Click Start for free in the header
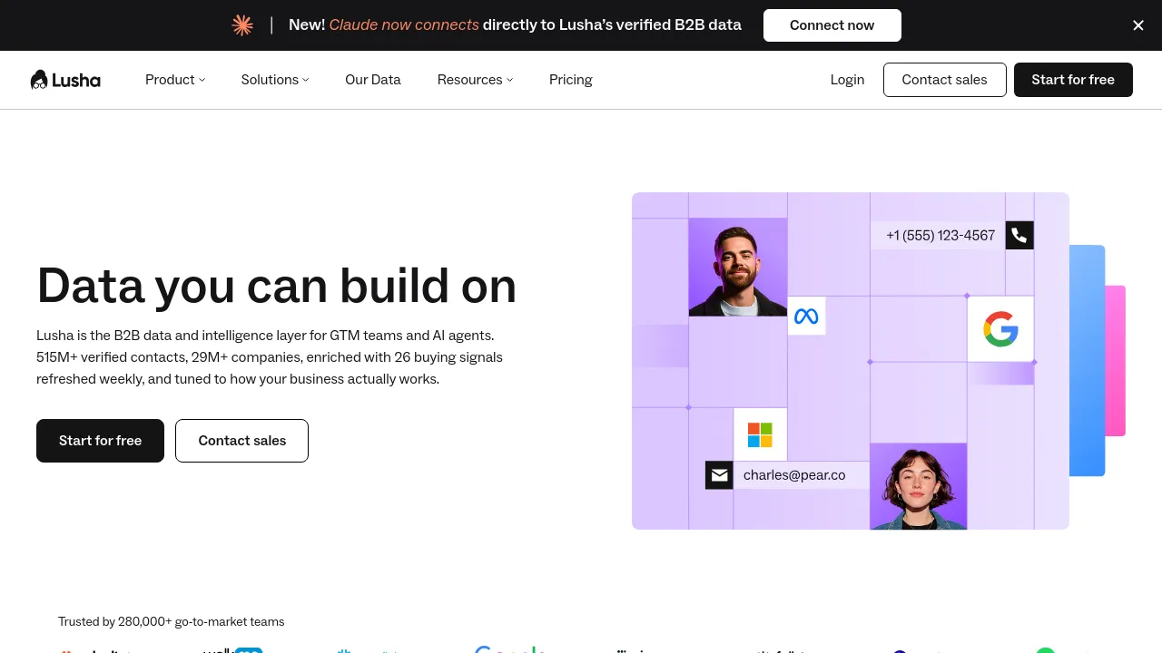Image resolution: width=1162 pixels, height=653 pixels. [1073, 80]
